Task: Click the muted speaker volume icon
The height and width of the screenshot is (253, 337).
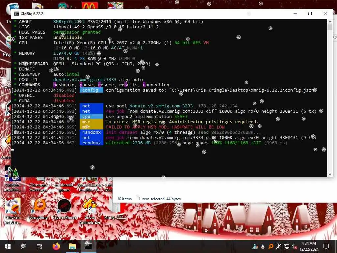Action: coord(294,246)
